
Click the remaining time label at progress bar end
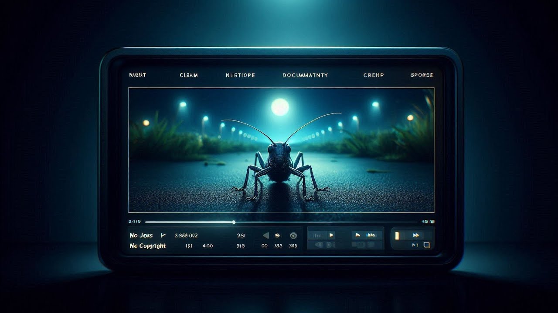pyautogui.click(x=428, y=222)
